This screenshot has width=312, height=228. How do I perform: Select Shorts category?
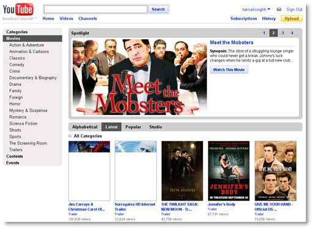(x=15, y=130)
